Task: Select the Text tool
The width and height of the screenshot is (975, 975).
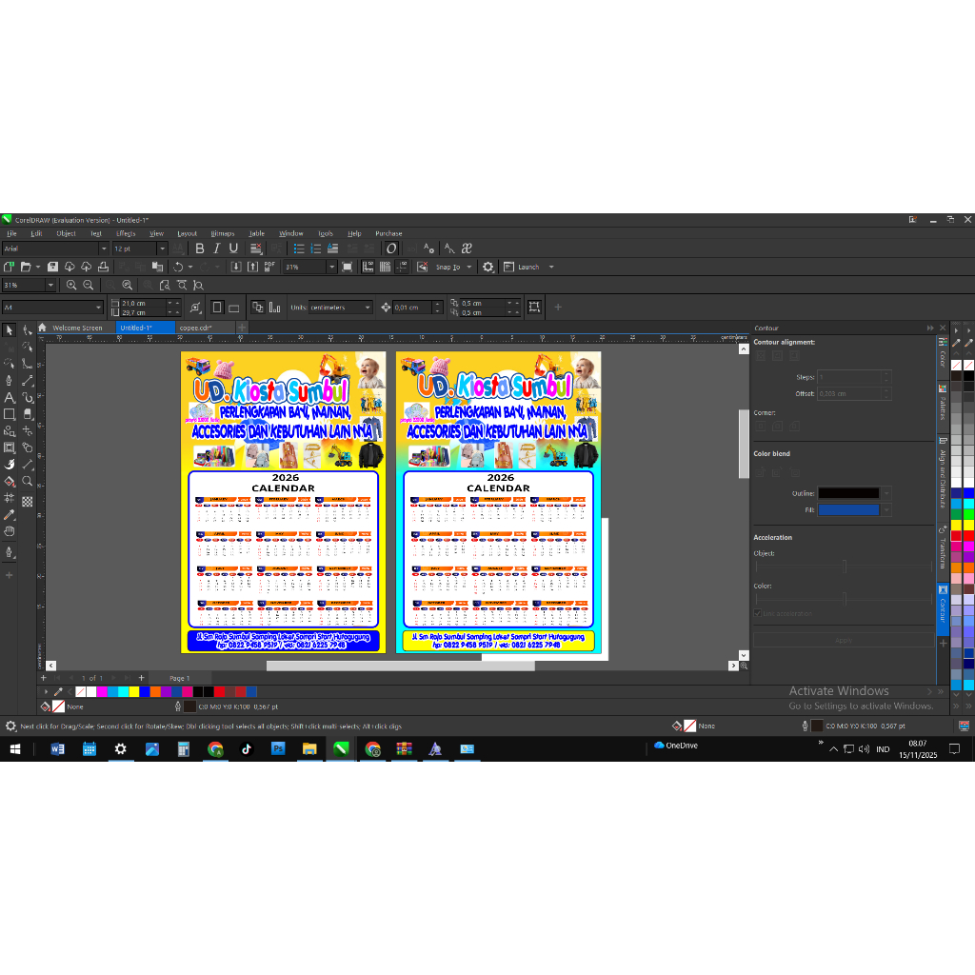Action: click(x=9, y=397)
